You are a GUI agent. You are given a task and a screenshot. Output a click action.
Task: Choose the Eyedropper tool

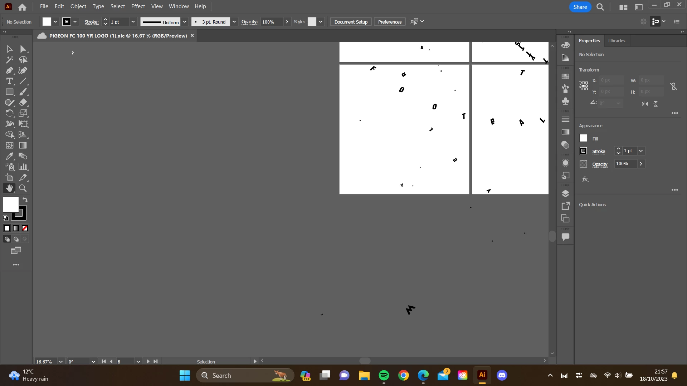(10, 156)
